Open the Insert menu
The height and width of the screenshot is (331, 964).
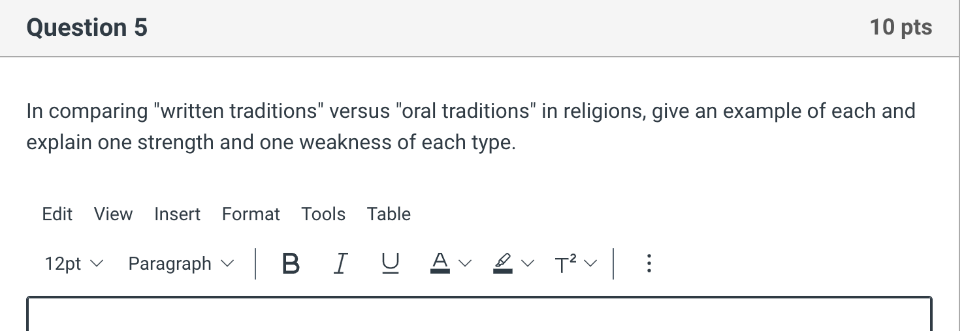tap(177, 214)
